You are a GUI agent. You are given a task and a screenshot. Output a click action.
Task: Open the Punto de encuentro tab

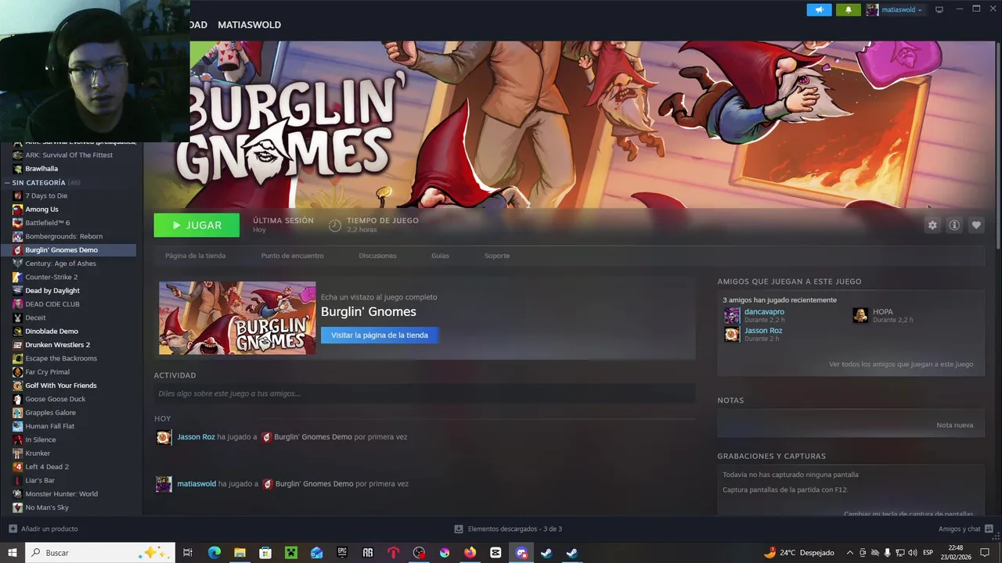[x=292, y=256]
